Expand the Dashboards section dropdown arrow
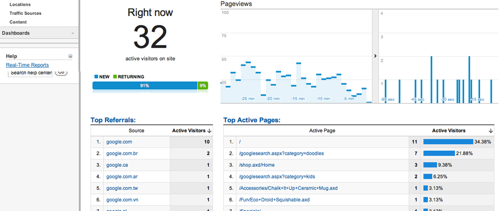The width and height of the screenshot is (504, 211). (x=73, y=33)
